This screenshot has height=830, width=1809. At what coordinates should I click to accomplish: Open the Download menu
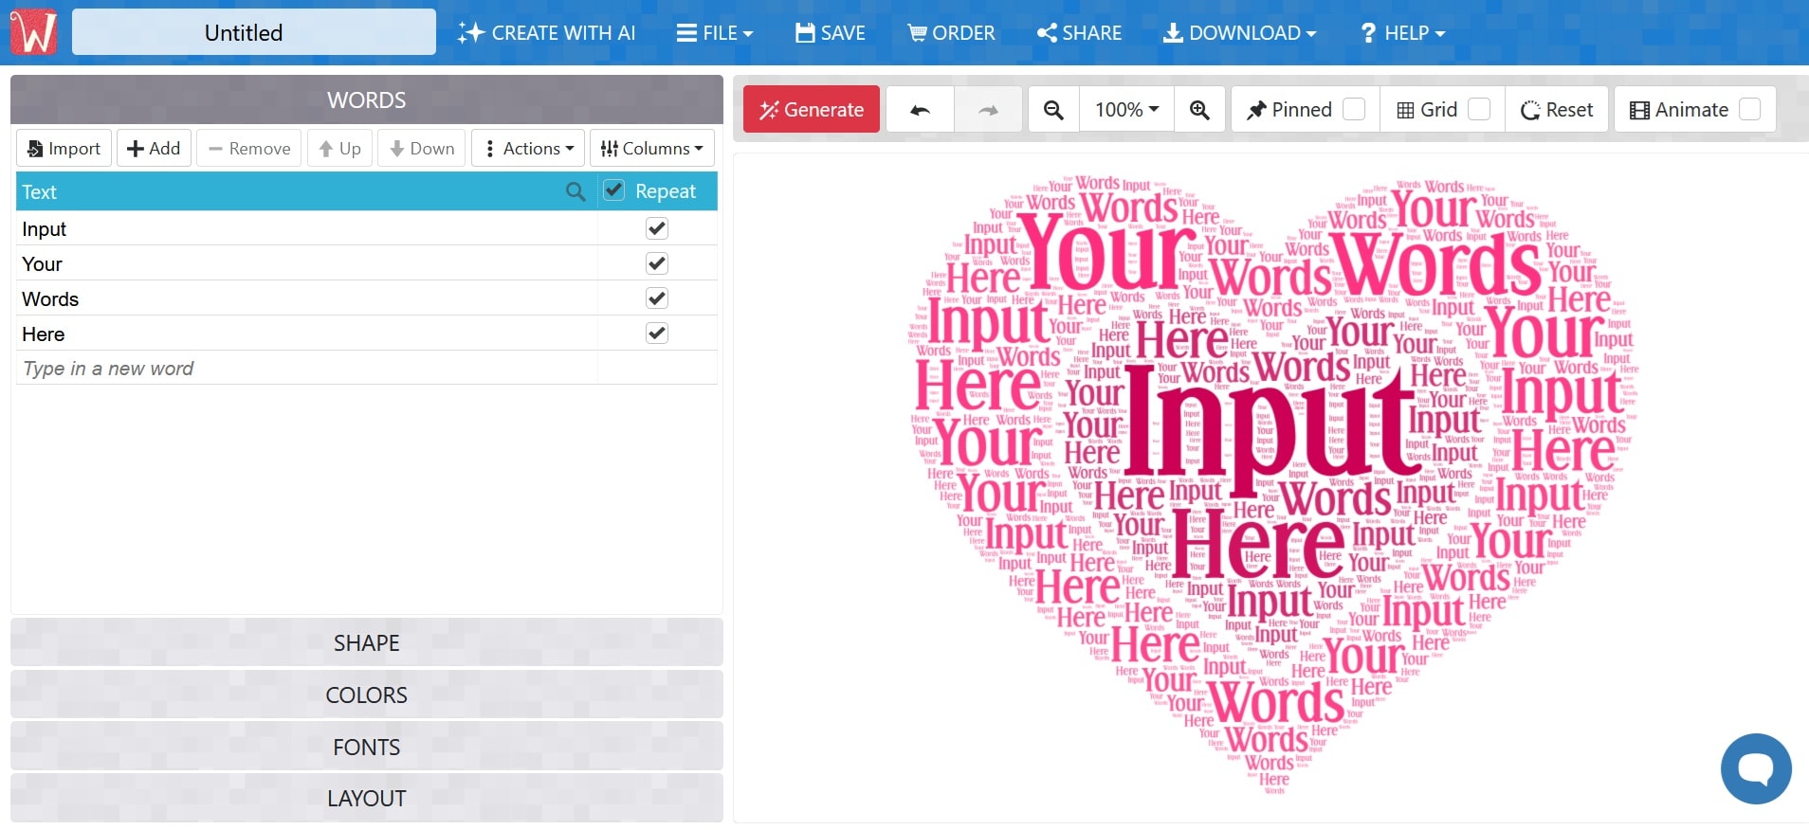(x=1239, y=33)
